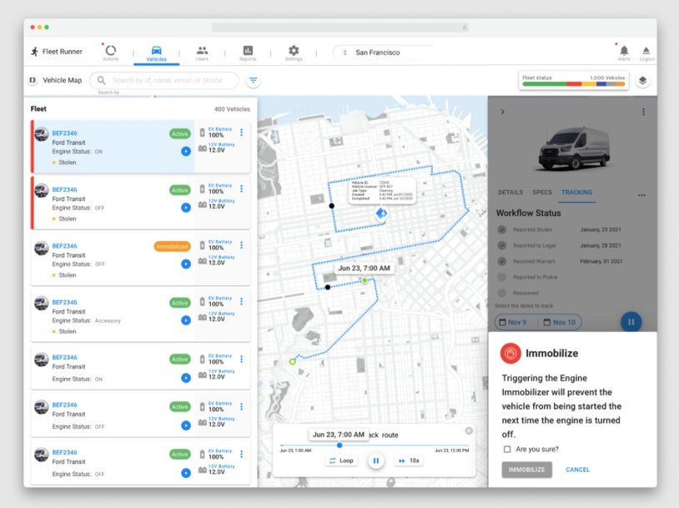This screenshot has height=508, width=679.
Task: Open the Reports section icon
Action: [x=248, y=53]
